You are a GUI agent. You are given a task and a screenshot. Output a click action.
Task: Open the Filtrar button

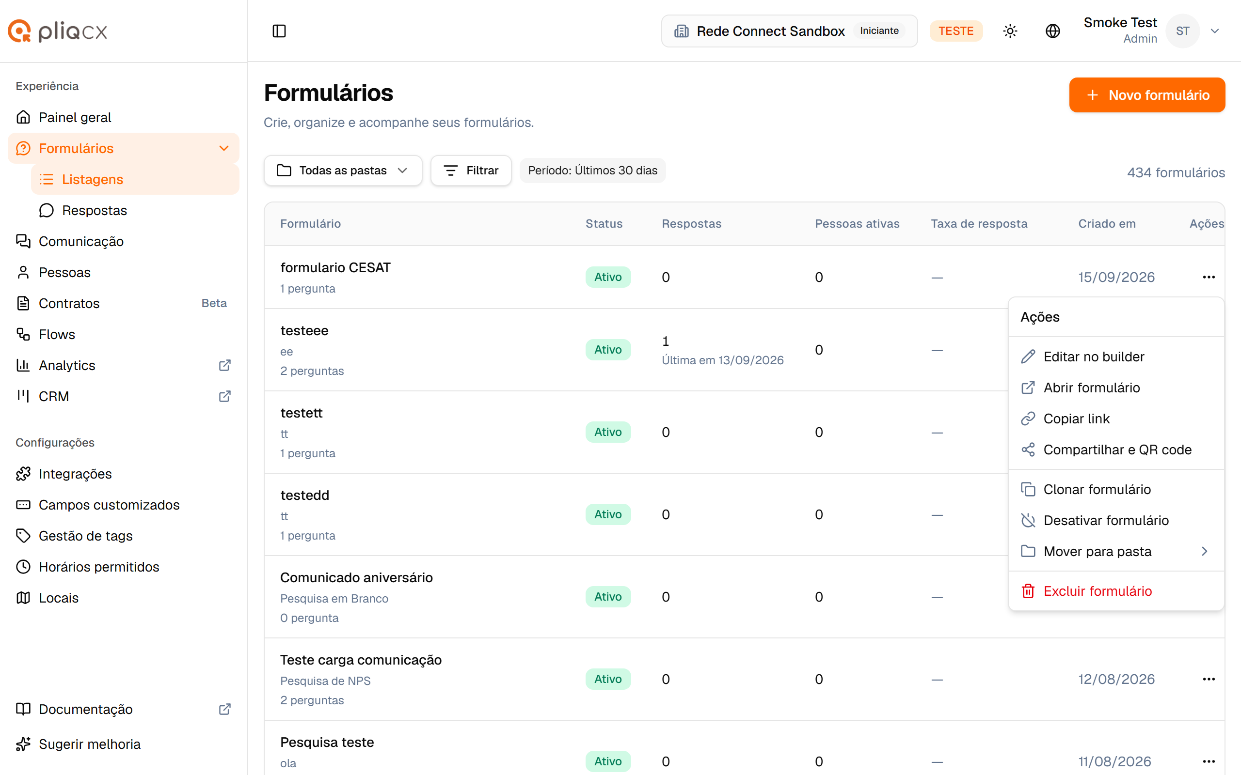pos(471,170)
